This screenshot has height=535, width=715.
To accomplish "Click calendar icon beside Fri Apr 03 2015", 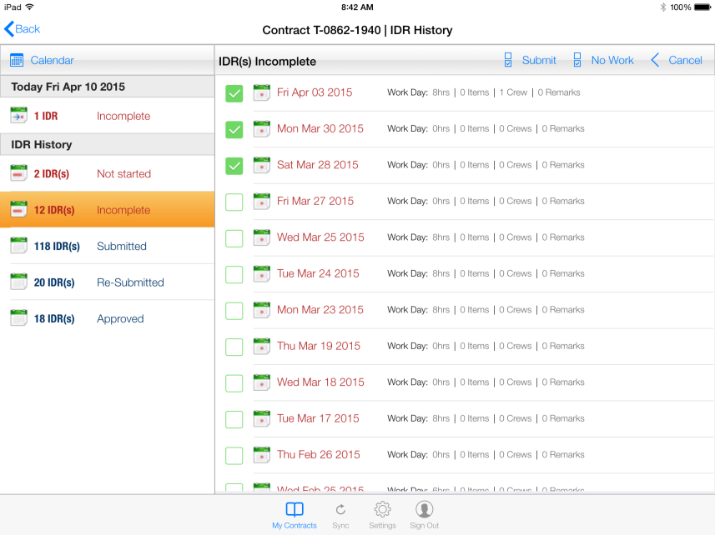I will 262,92.
